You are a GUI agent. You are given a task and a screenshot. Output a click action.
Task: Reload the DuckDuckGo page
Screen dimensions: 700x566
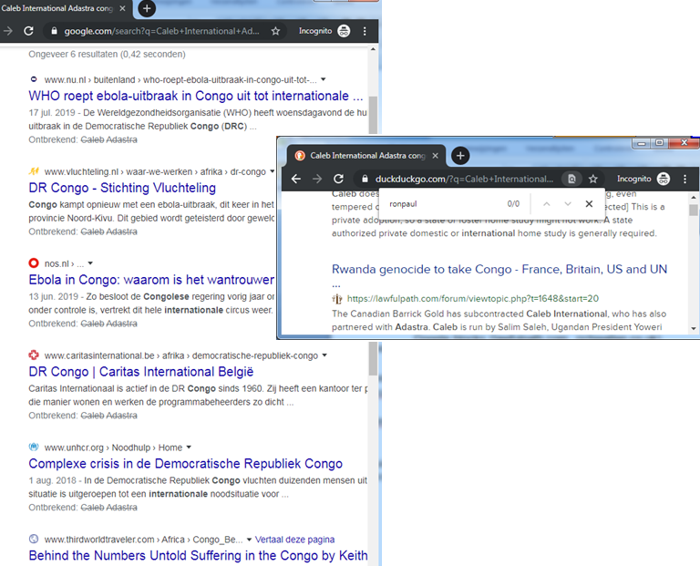coord(338,179)
